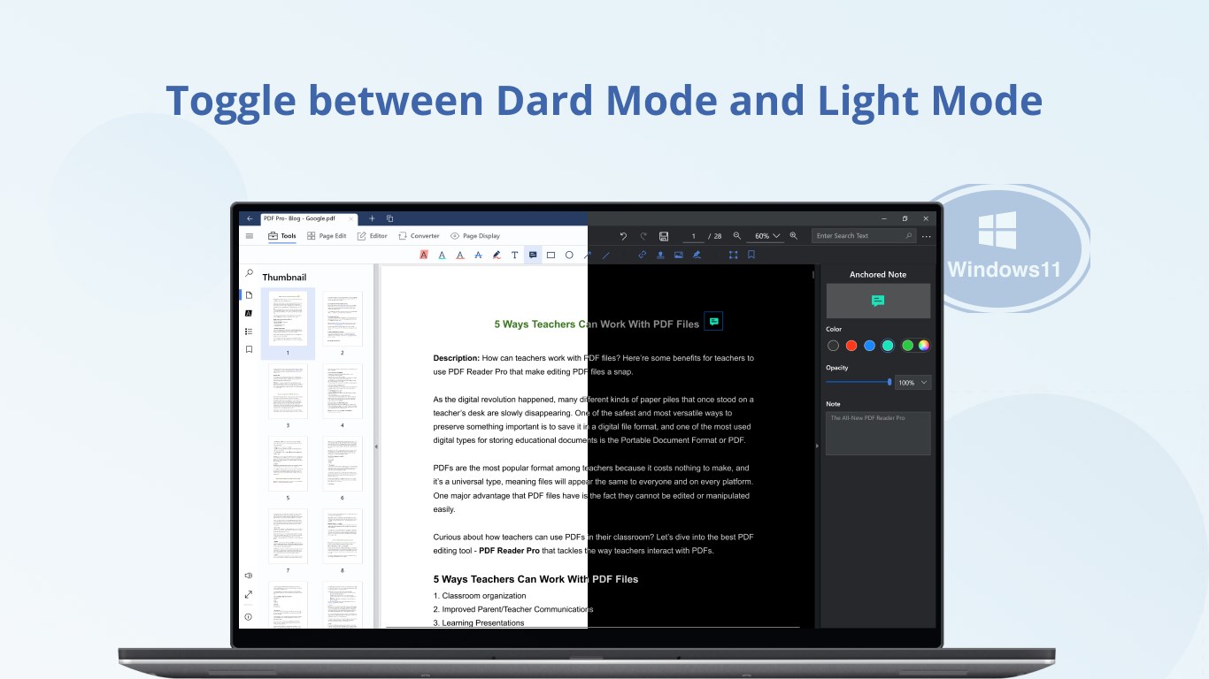The width and height of the screenshot is (1209, 679).
Task: Switch to the Converter tab
Action: [419, 236]
